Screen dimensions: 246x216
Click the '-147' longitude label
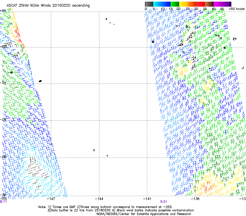click(51, 199)
